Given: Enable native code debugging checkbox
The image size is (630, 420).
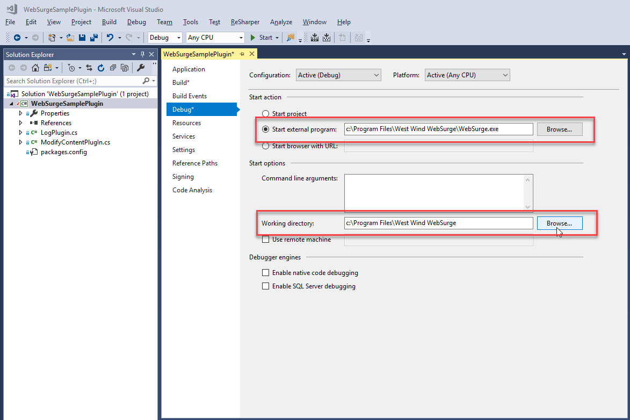Looking at the screenshot, I should 265,273.
